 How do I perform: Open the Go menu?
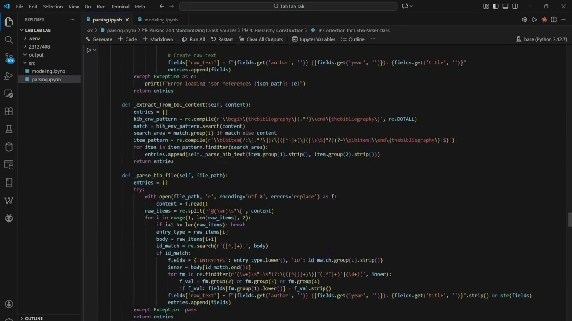click(x=88, y=7)
